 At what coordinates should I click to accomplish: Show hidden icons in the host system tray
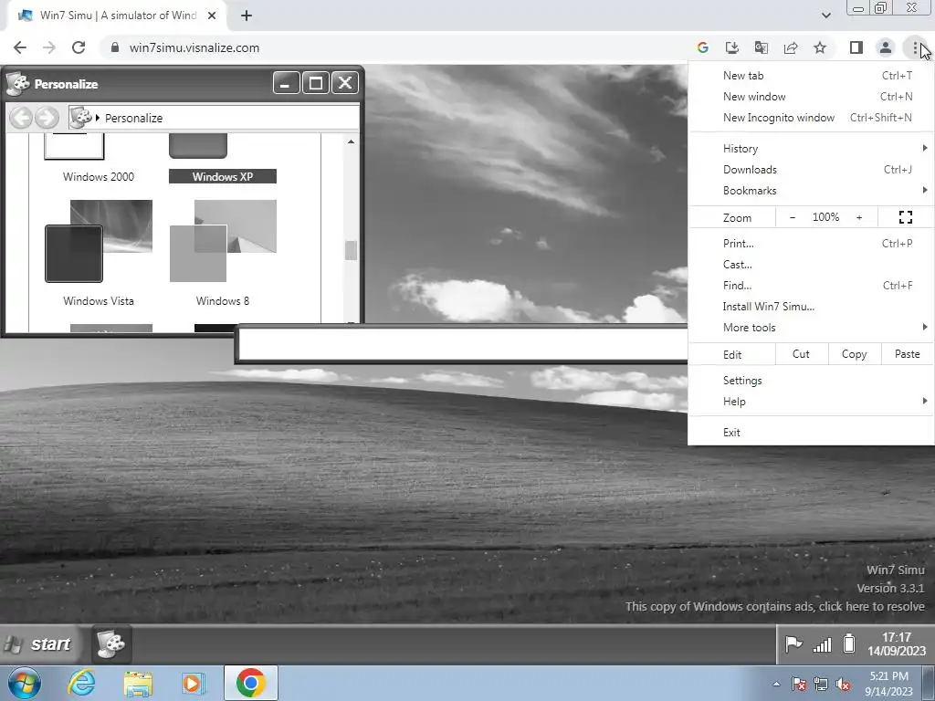(x=776, y=685)
